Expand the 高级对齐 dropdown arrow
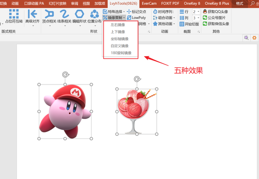Viewport: 259px width, 179px height. (33, 26)
